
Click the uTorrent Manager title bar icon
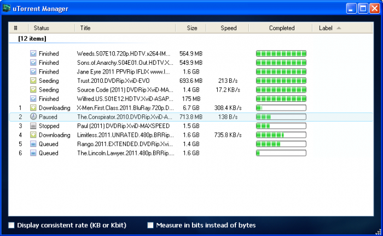[7, 8]
